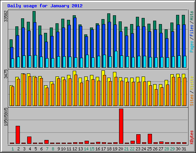Click the "Files" legend label
196x153 pixels.
(x=192, y=30)
